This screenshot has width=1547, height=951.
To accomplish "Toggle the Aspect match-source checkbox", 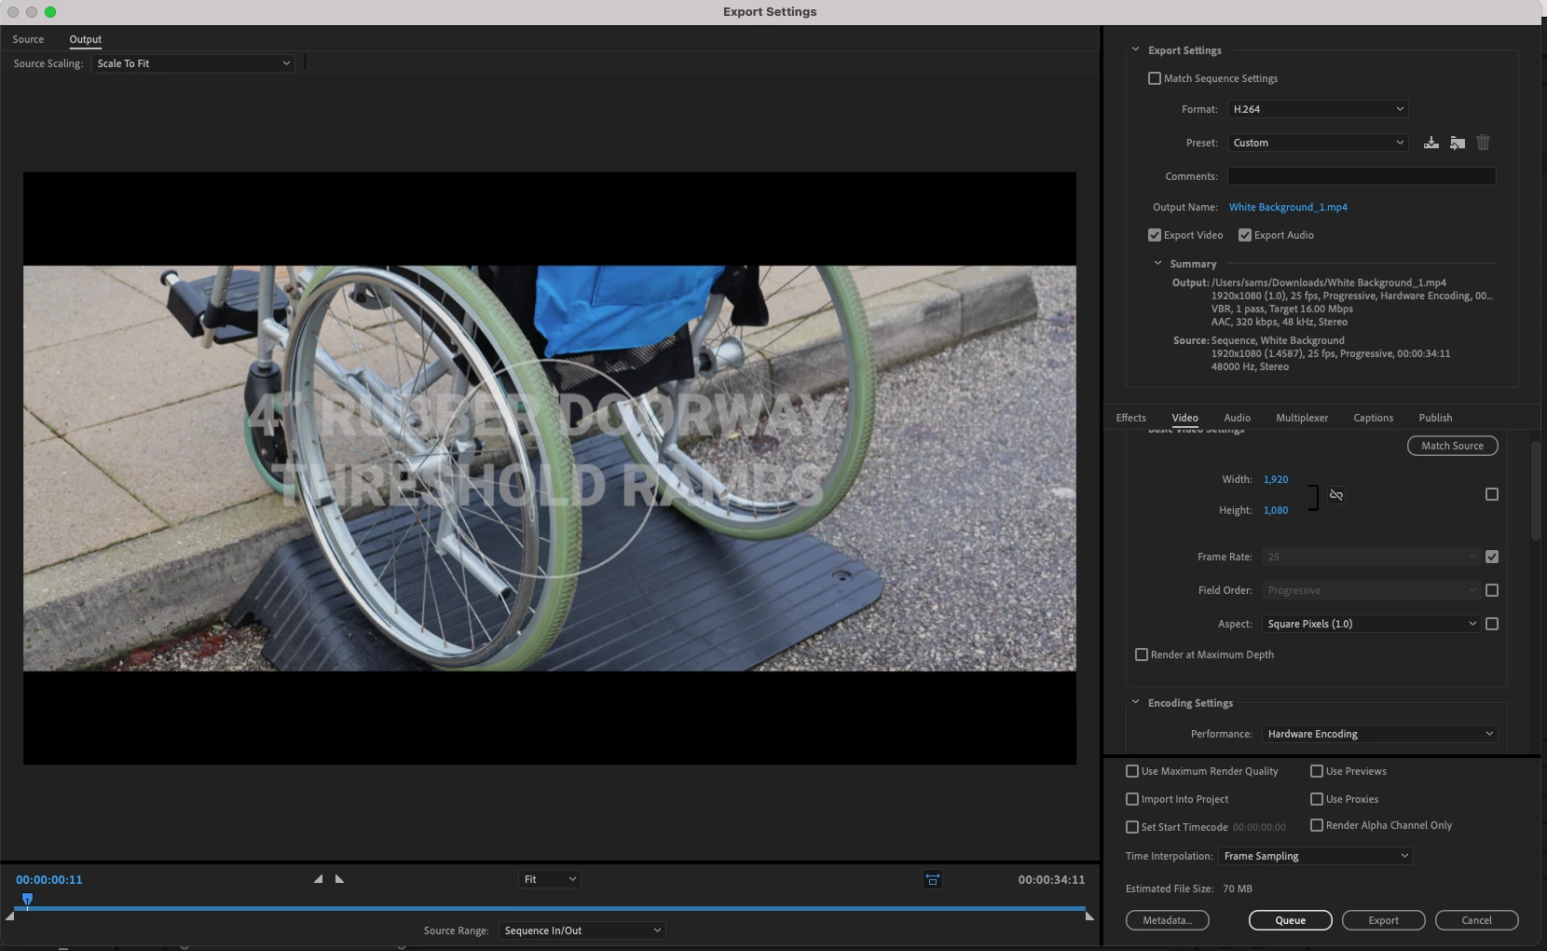I will pos(1492,624).
